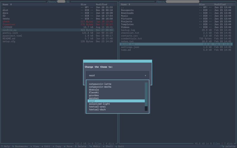This screenshot has height=148, width=237.
Task: Click View in footer bar
Action: pyautogui.click(x=35, y=146)
